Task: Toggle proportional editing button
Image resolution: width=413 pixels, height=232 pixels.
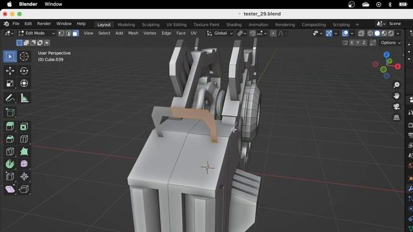Action: click(x=273, y=34)
